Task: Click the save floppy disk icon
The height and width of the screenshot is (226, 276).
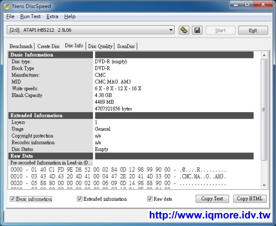Action: [197, 30]
